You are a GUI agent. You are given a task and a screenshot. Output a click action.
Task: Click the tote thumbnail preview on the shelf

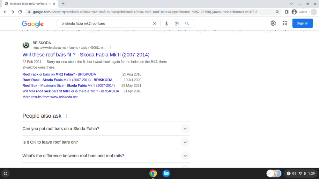tap(274, 174)
